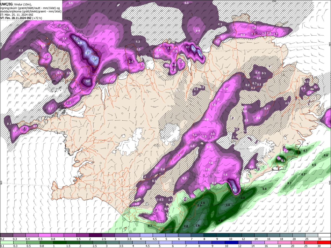Click the '5.8' snowfall value on the map
This screenshot has width=331, height=248.
click(x=94, y=59)
